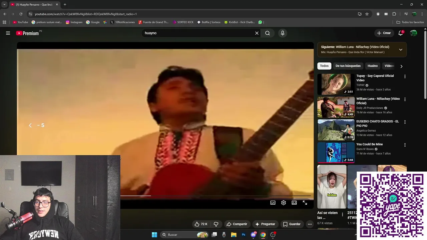Open Eusebio Chato Grados thumbnail
The width and height of the screenshot is (427, 240).
tap(336, 130)
